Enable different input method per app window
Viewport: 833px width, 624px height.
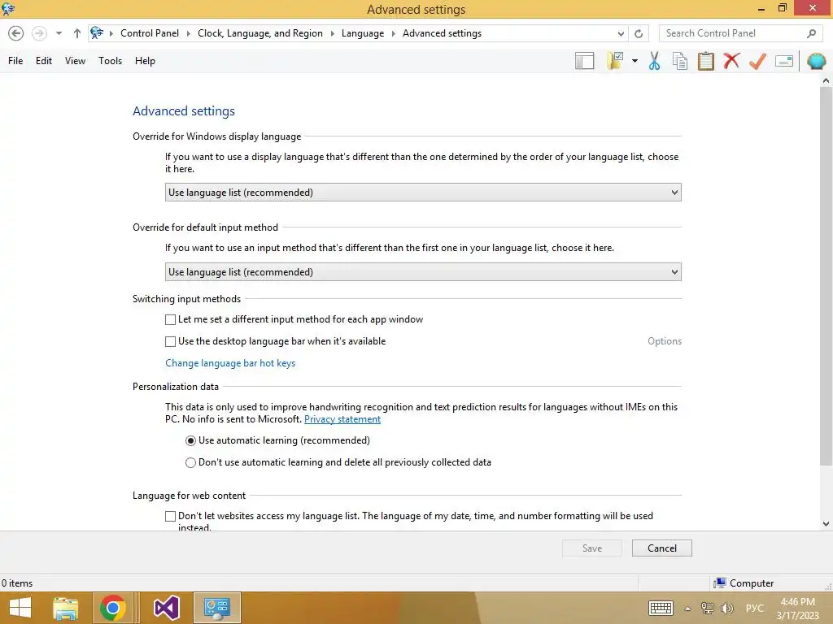coord(170,319)
